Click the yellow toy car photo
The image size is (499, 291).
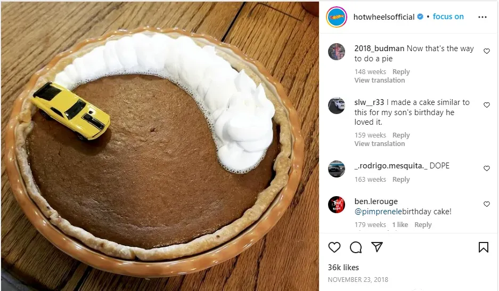71,111
